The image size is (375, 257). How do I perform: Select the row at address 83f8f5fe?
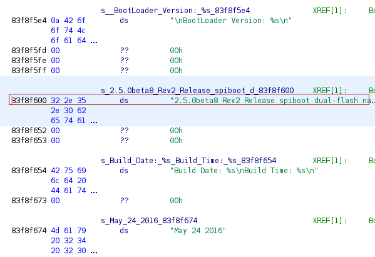(x=188, y=61)
